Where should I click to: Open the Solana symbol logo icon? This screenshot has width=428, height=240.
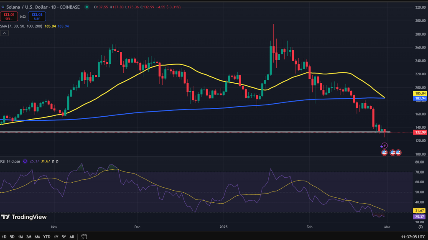pyautogui.click(x=3, y=7)
